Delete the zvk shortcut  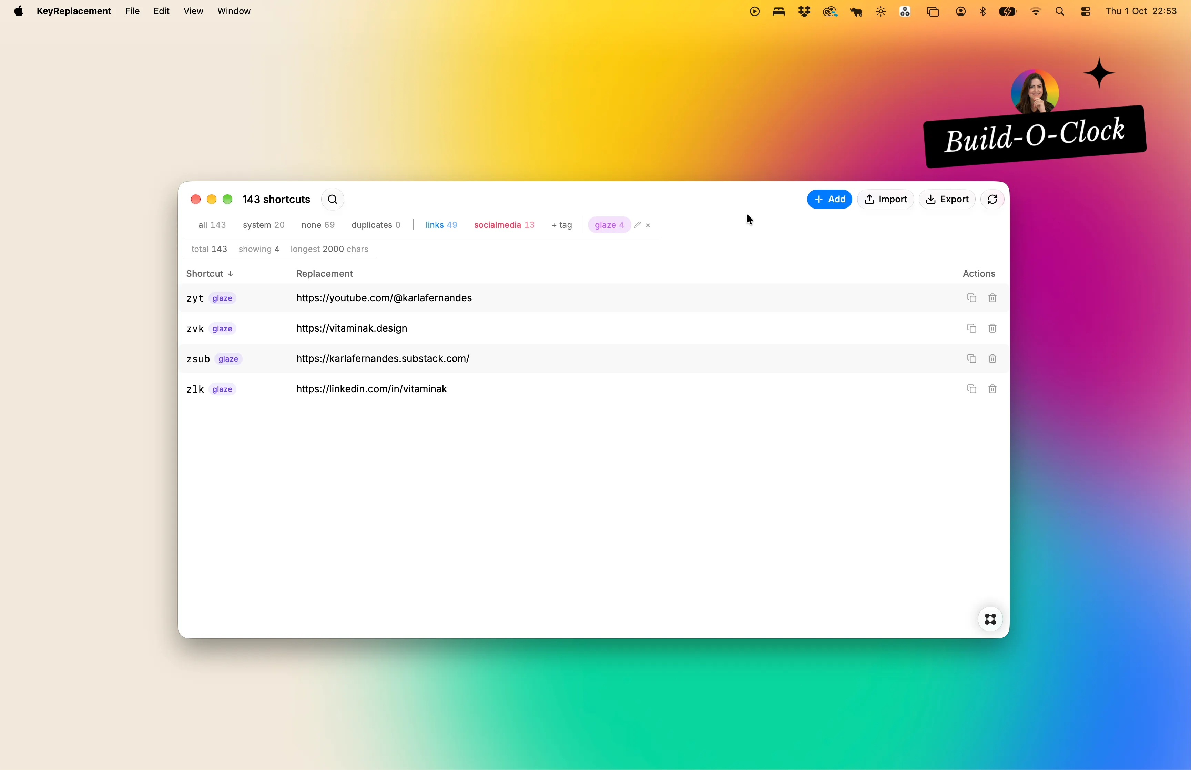[993, 328]
